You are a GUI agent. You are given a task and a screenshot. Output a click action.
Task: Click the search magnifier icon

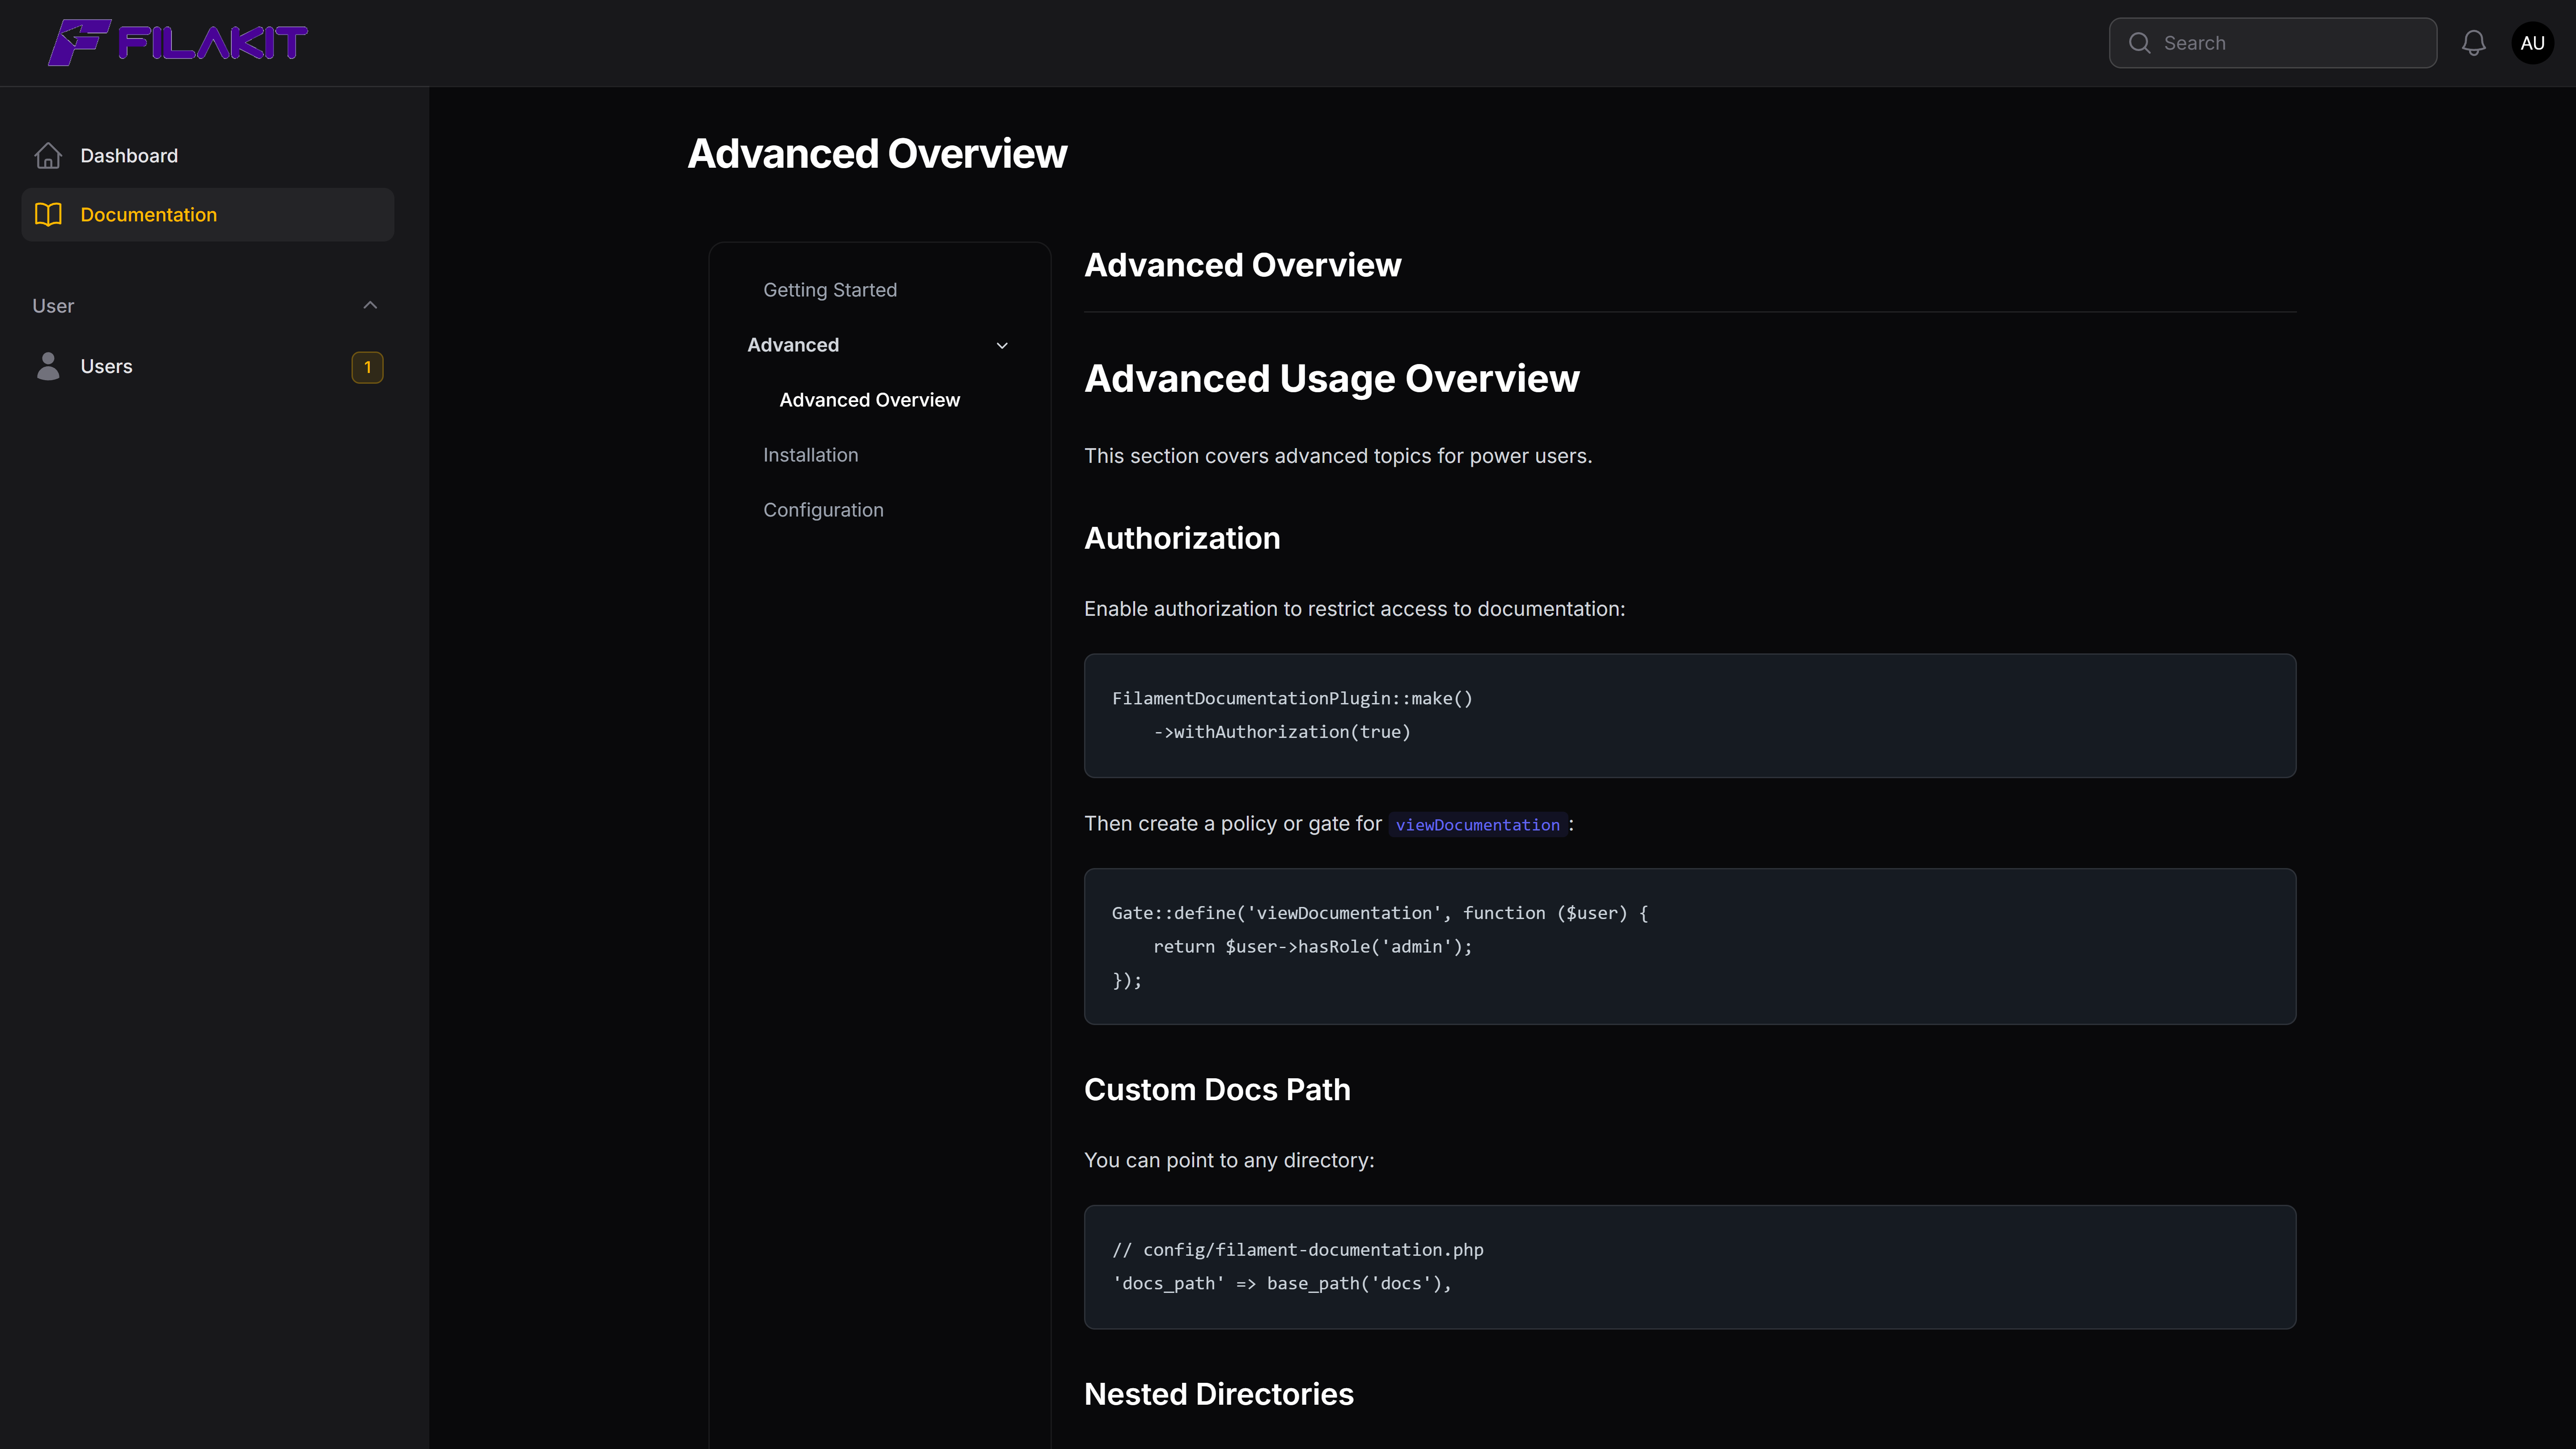(2139, 43)
